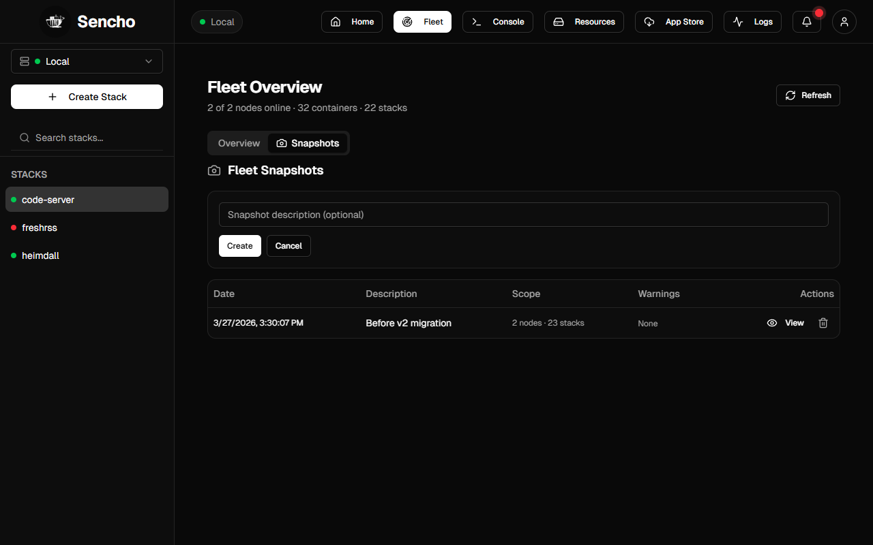Screen dimensions: 873x545
Task: Click the None warnings cell
Action: [x=648, y=324]
